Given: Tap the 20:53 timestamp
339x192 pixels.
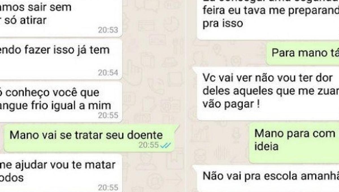Looking at the screenshot, I should [108, 30].
